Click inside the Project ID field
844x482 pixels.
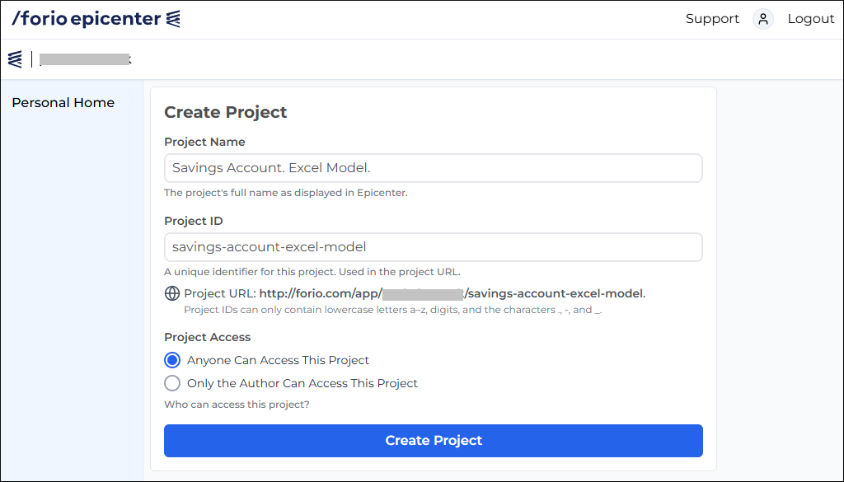433,246
